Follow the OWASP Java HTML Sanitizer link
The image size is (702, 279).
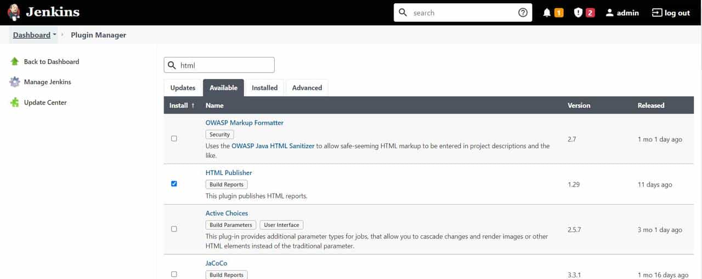tap(273, 146)
